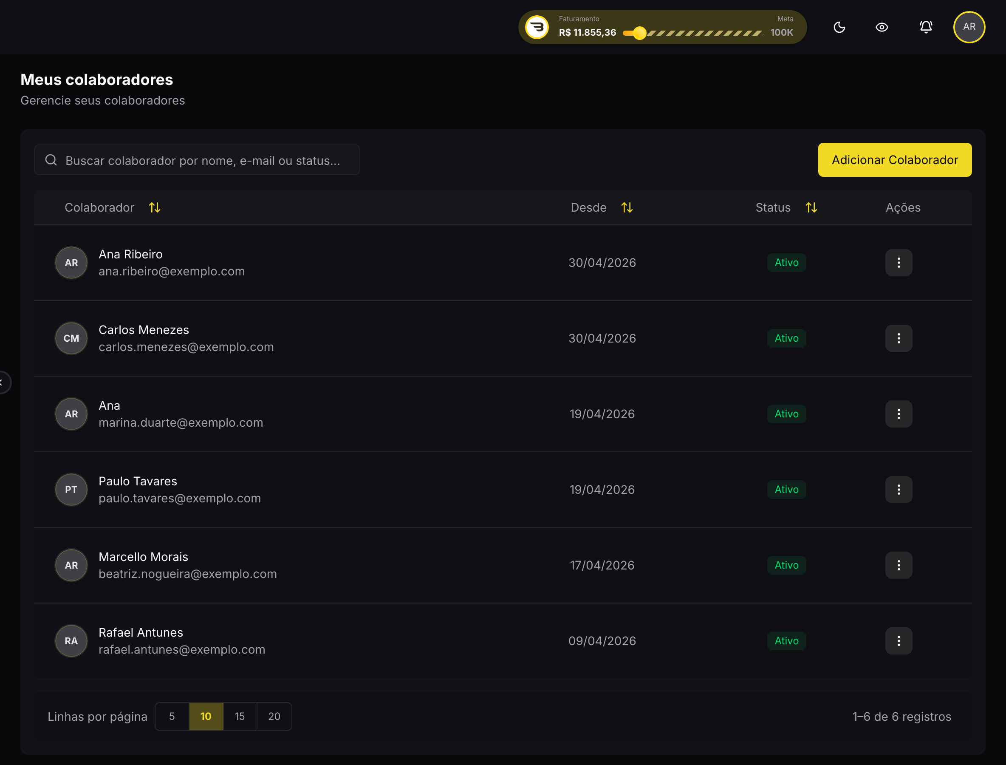The image size is (1006, 765).
Task: Sort by Desde column arrows
Action: click(627, 208)
